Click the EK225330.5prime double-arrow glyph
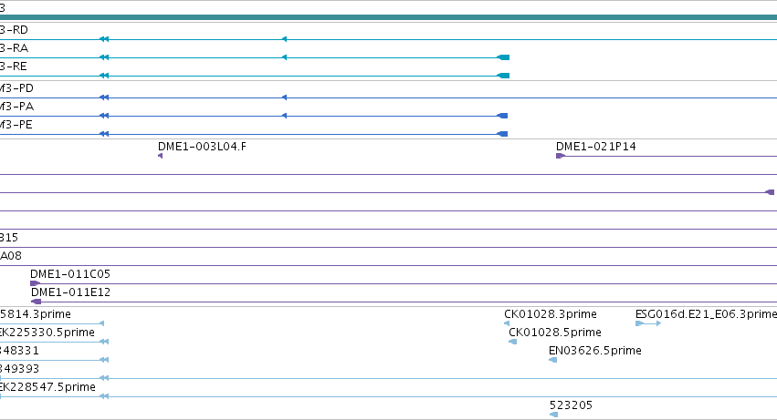The height and width of the screenshot is (420, 777). pos(104,342)
